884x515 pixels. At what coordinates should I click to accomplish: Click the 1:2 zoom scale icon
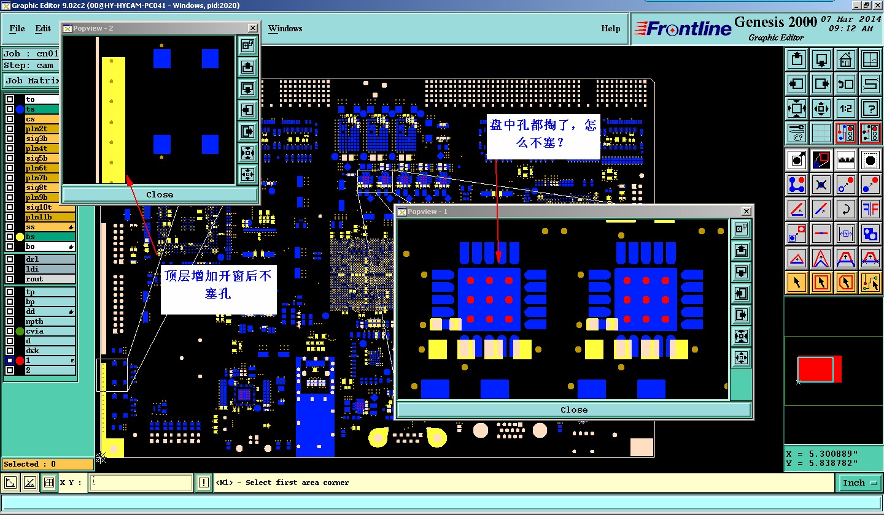pyautogui.click(x=846, y=109)
